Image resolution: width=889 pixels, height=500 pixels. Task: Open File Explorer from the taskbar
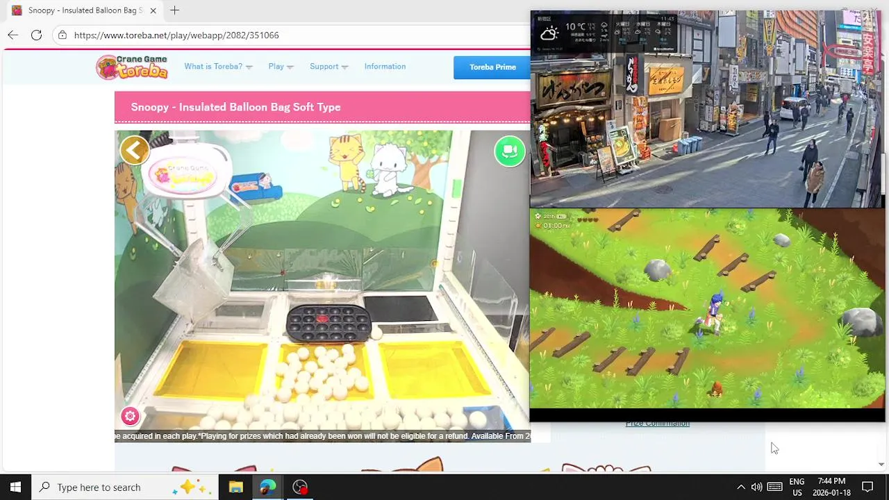click(235, 487)
